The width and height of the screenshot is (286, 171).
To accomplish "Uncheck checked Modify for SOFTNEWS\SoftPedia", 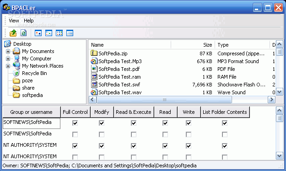I will pyautogui.click(x=102, y=123).
